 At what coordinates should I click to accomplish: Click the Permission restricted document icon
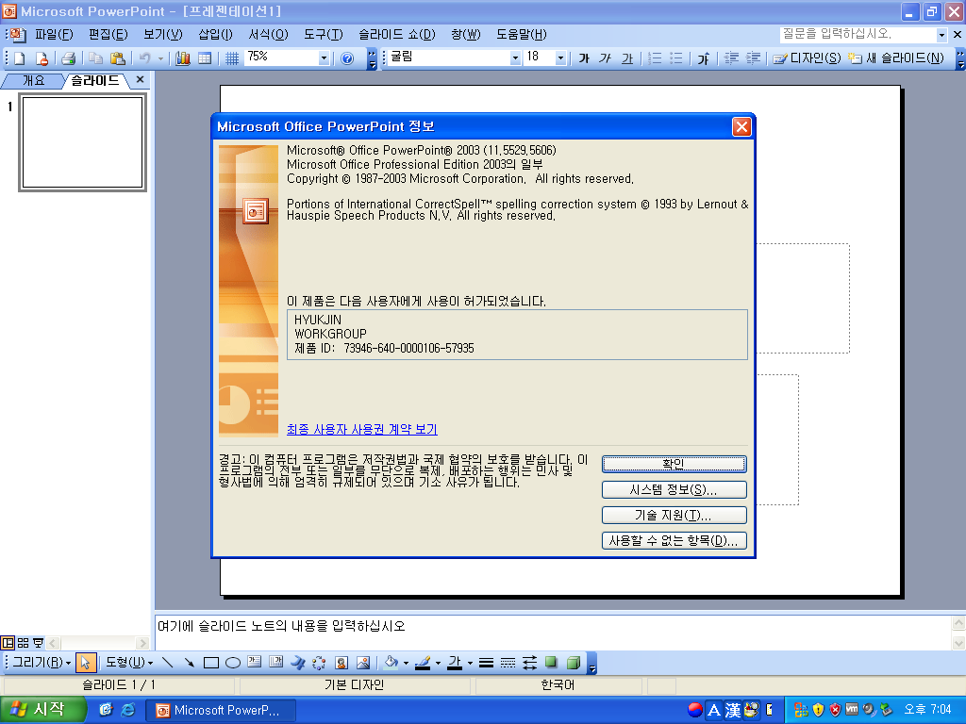(x=42, y=58)
